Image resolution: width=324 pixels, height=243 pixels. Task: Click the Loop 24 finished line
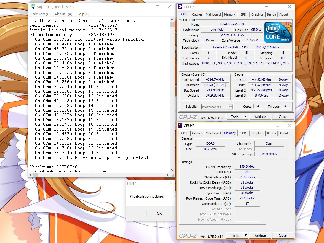[76, 153]
